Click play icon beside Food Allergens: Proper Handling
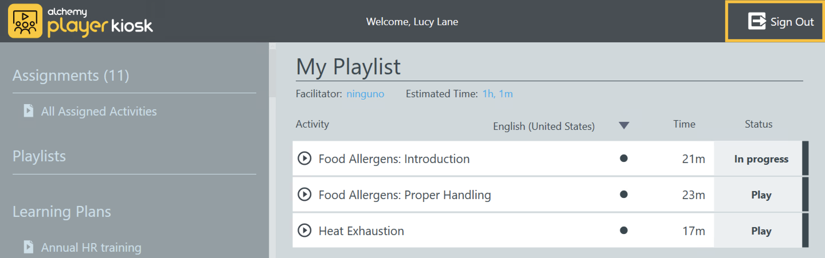 [304, 195]
